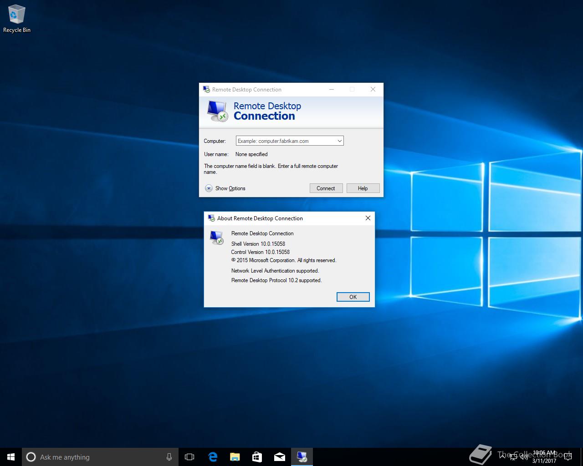This screenshot has width=583, height=466.
Task: Click the 'Control Version 10.0.15058' text
Action: [261, 252]
